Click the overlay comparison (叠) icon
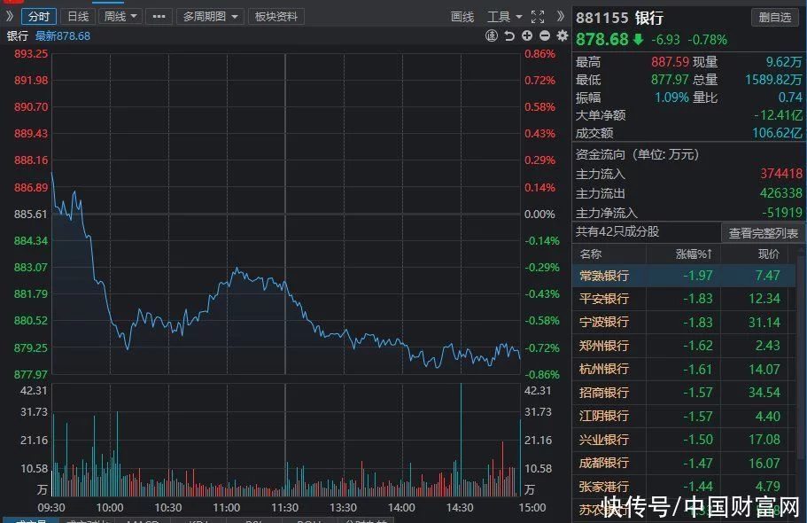 coord(492,35)
